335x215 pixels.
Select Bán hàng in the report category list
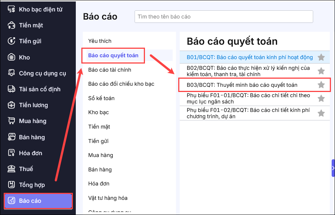[x=100, y=170]
